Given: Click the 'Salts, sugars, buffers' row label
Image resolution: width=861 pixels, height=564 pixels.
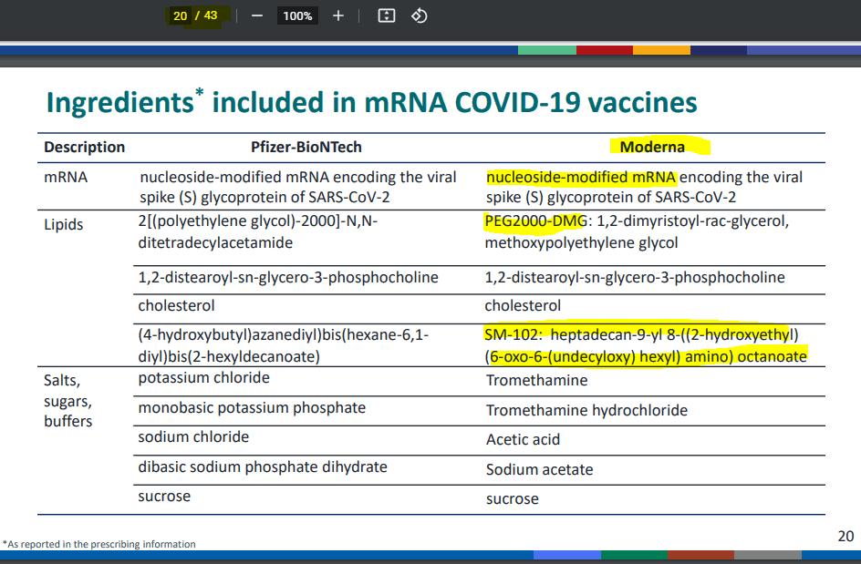Looking at the screenshot, I should coord(68,401).
